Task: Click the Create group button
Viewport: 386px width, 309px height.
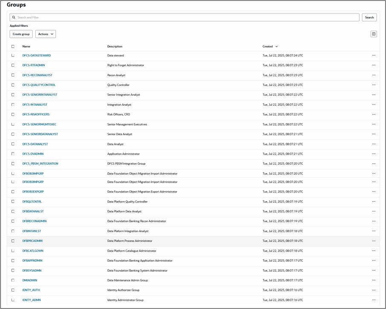Action: 20,34
